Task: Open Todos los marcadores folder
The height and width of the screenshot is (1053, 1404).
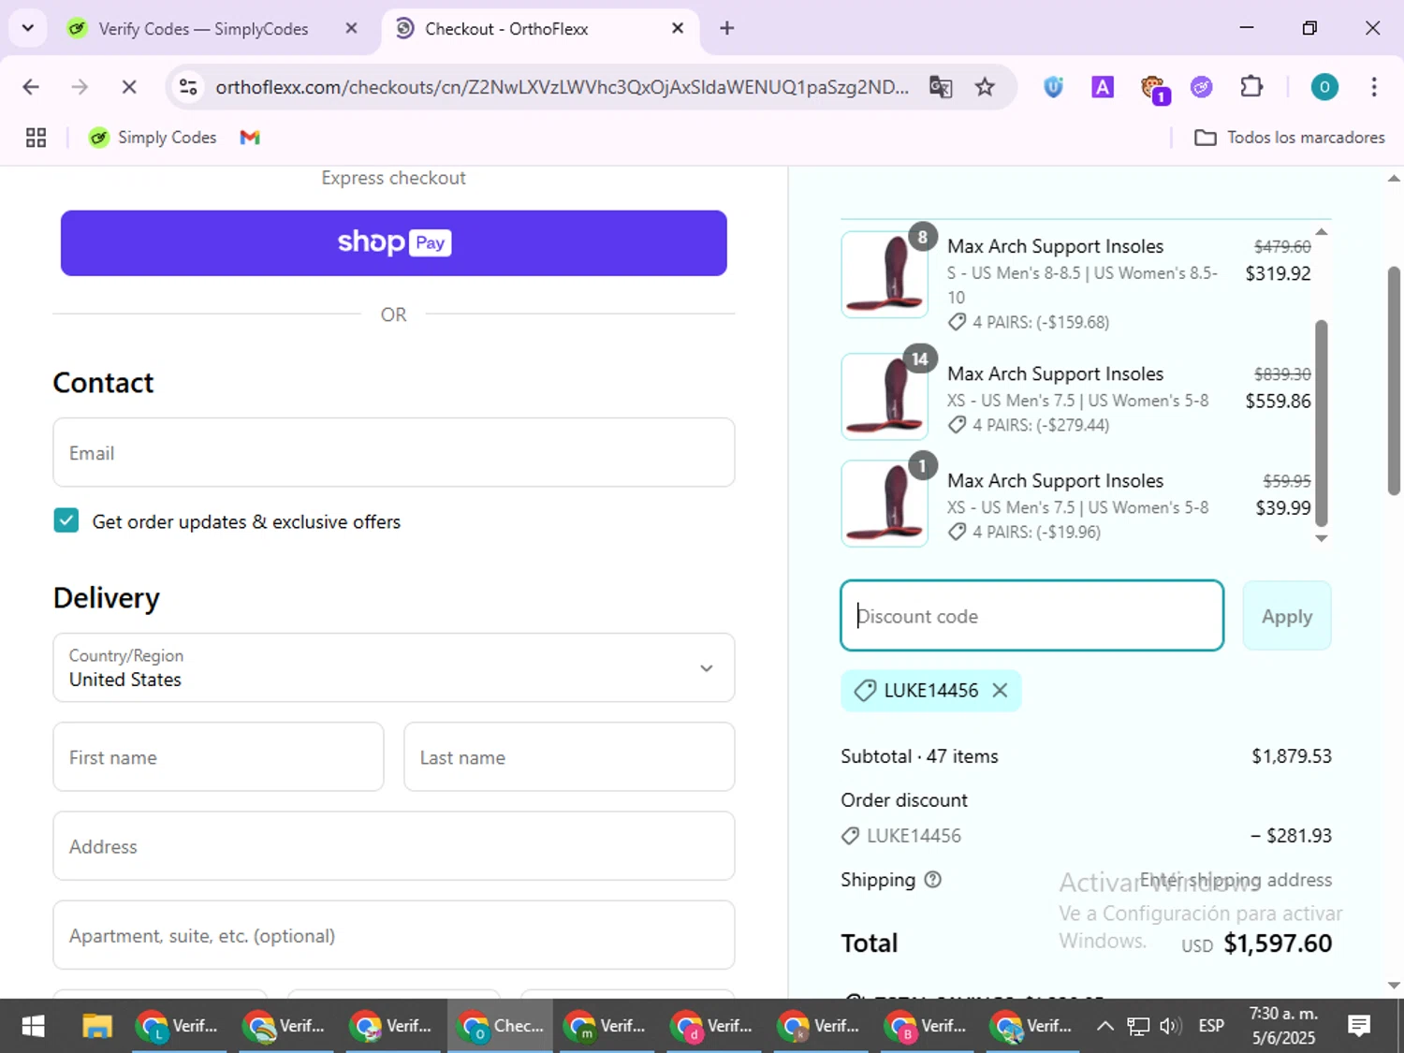Action: pyautogui.click(x=1290, y=138)
